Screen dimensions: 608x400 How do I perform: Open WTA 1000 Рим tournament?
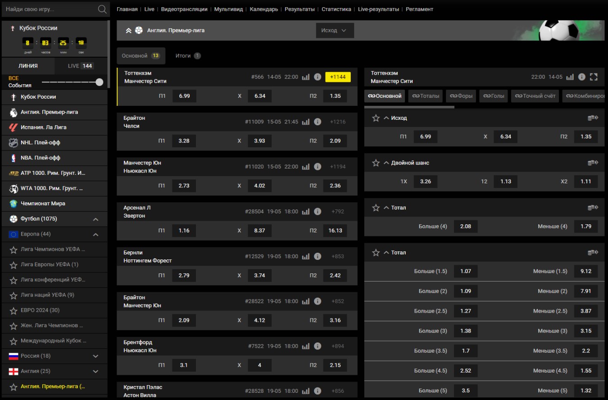54,188
